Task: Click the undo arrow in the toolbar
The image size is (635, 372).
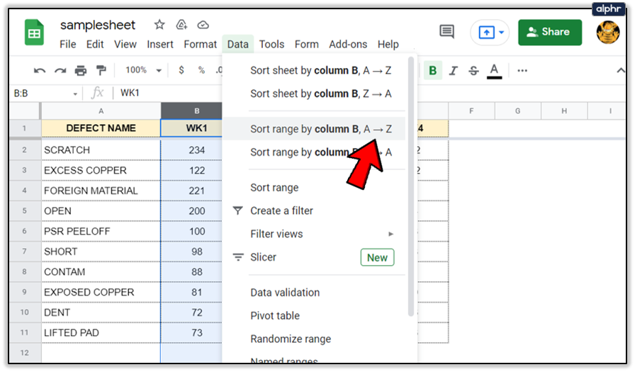Action: (40, 71)
